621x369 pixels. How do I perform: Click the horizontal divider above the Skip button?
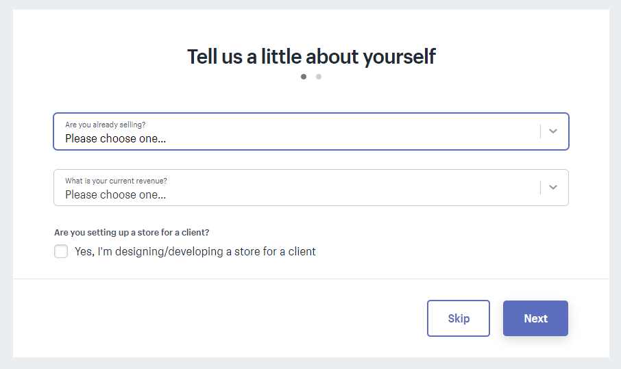(310, 279)
